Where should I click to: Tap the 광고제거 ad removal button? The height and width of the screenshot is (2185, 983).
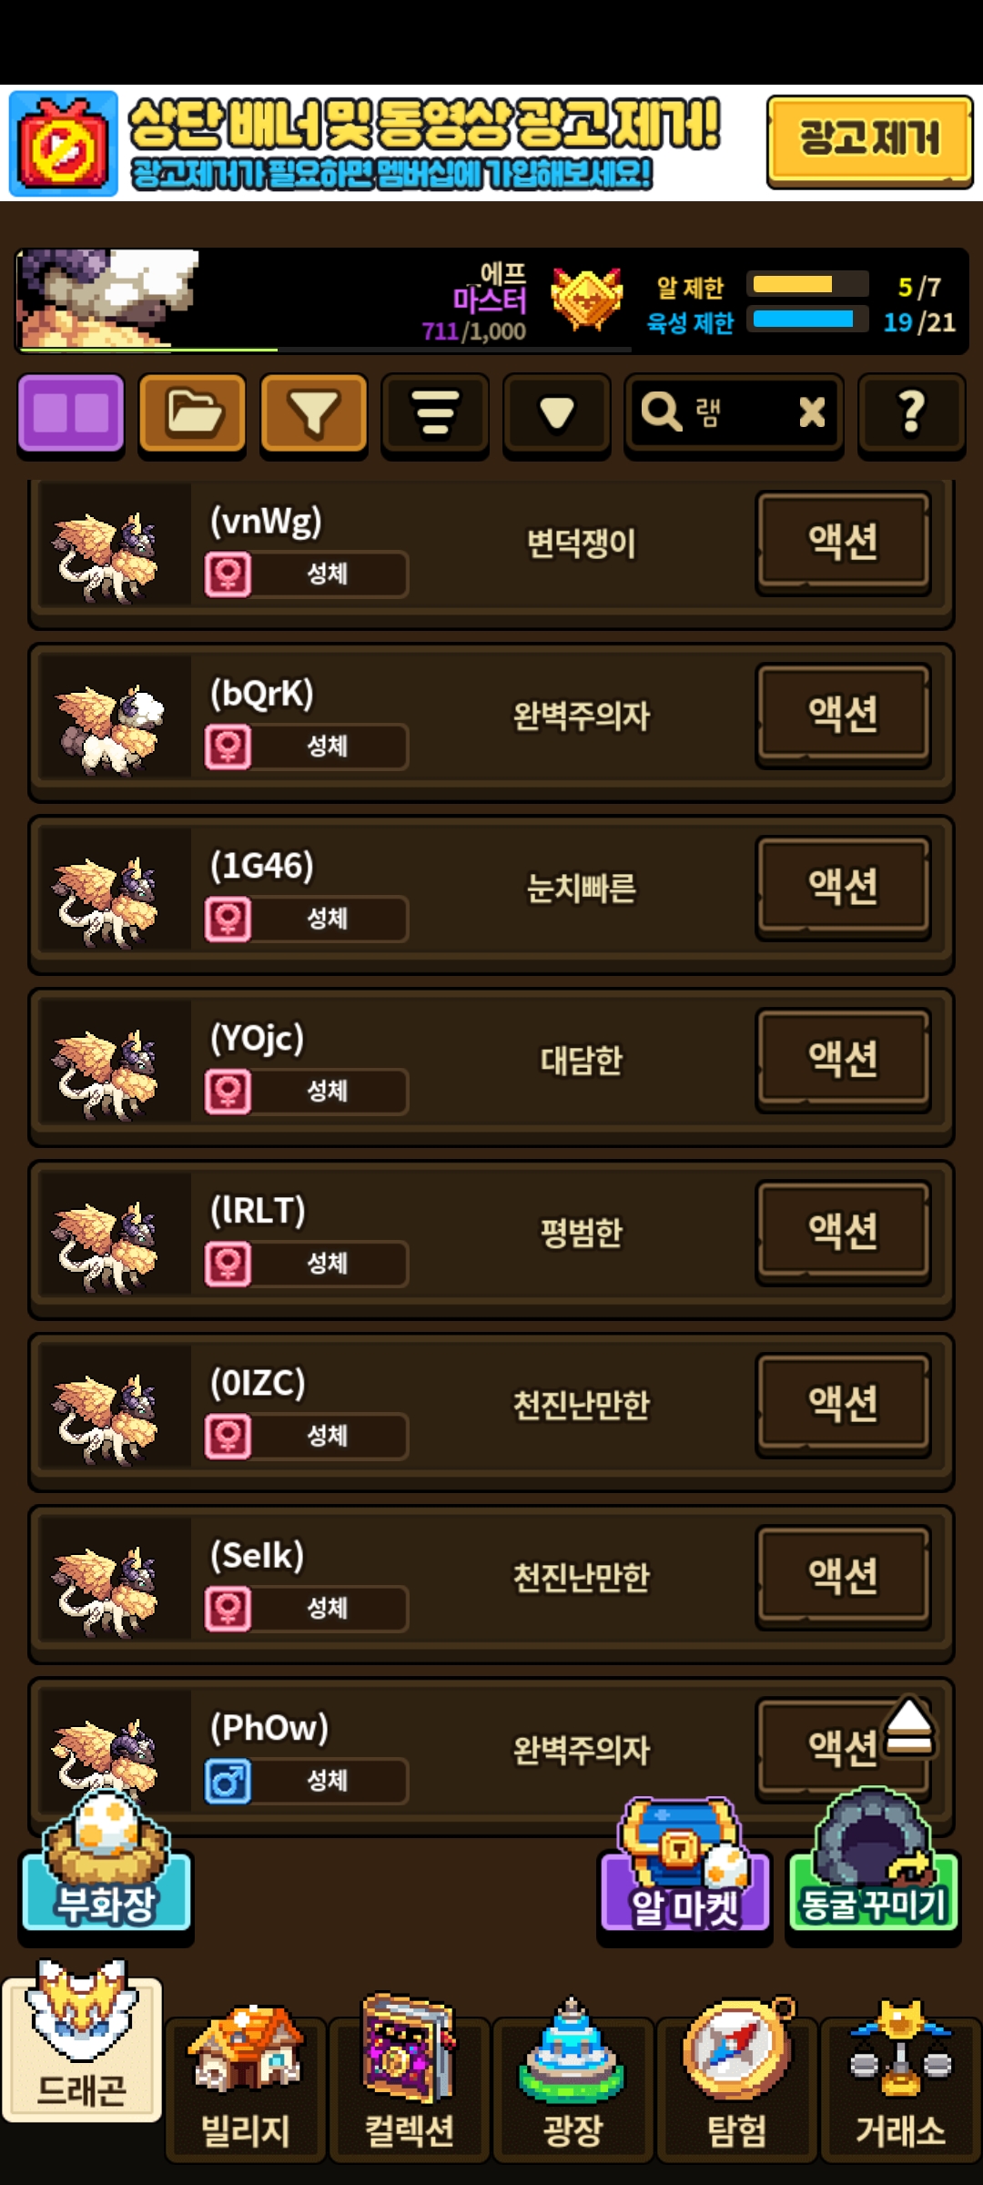[870, 141]
